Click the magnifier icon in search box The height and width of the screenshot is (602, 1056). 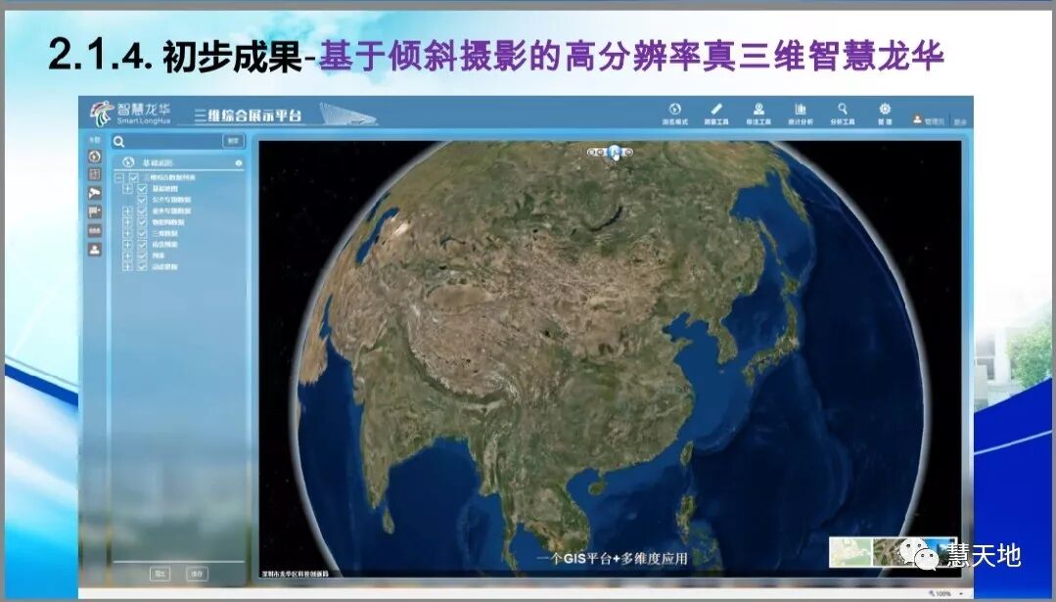tap(119, 141)
